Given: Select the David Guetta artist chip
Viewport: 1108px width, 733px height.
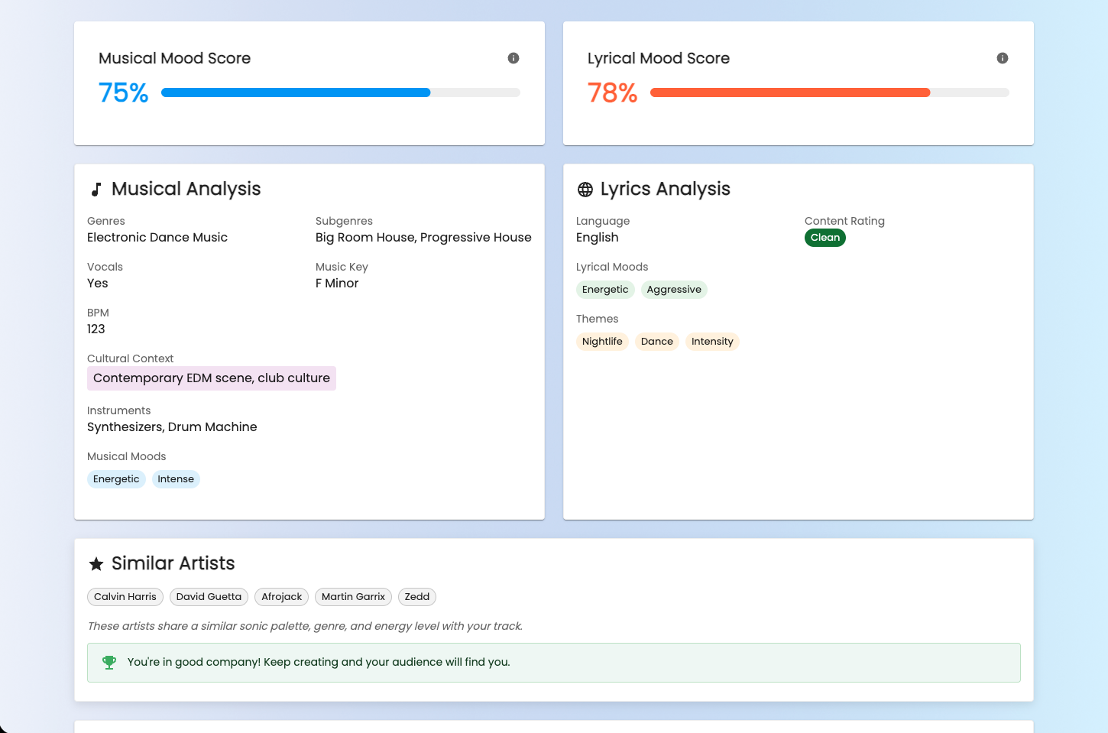Looking at the screenshot, I should pyautogui.click(x=209, y=597).
